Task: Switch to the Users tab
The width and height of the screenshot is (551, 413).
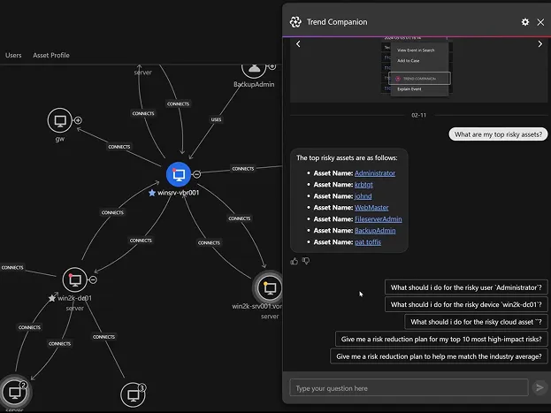Action: 13,55
